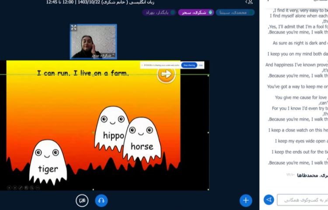
Task: Click the last slide control icon at bottom-left
Action: [x=38, y=187]
